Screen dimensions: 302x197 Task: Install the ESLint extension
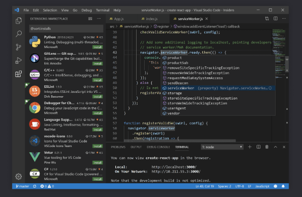pos(98,97)
